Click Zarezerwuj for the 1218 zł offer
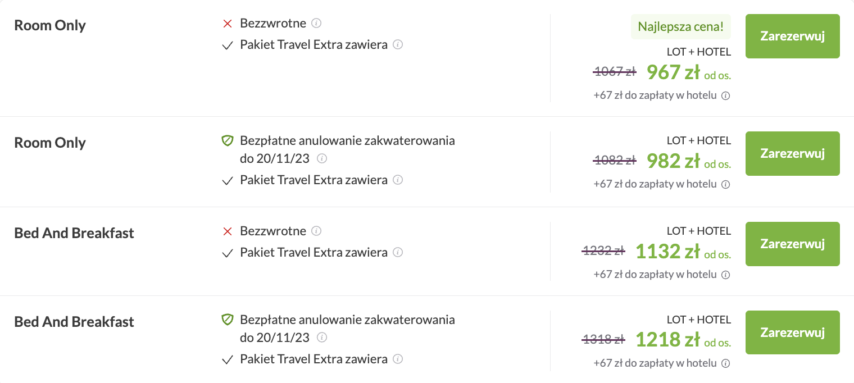Viewport: 854px width, 383px height. coord(792,332)
